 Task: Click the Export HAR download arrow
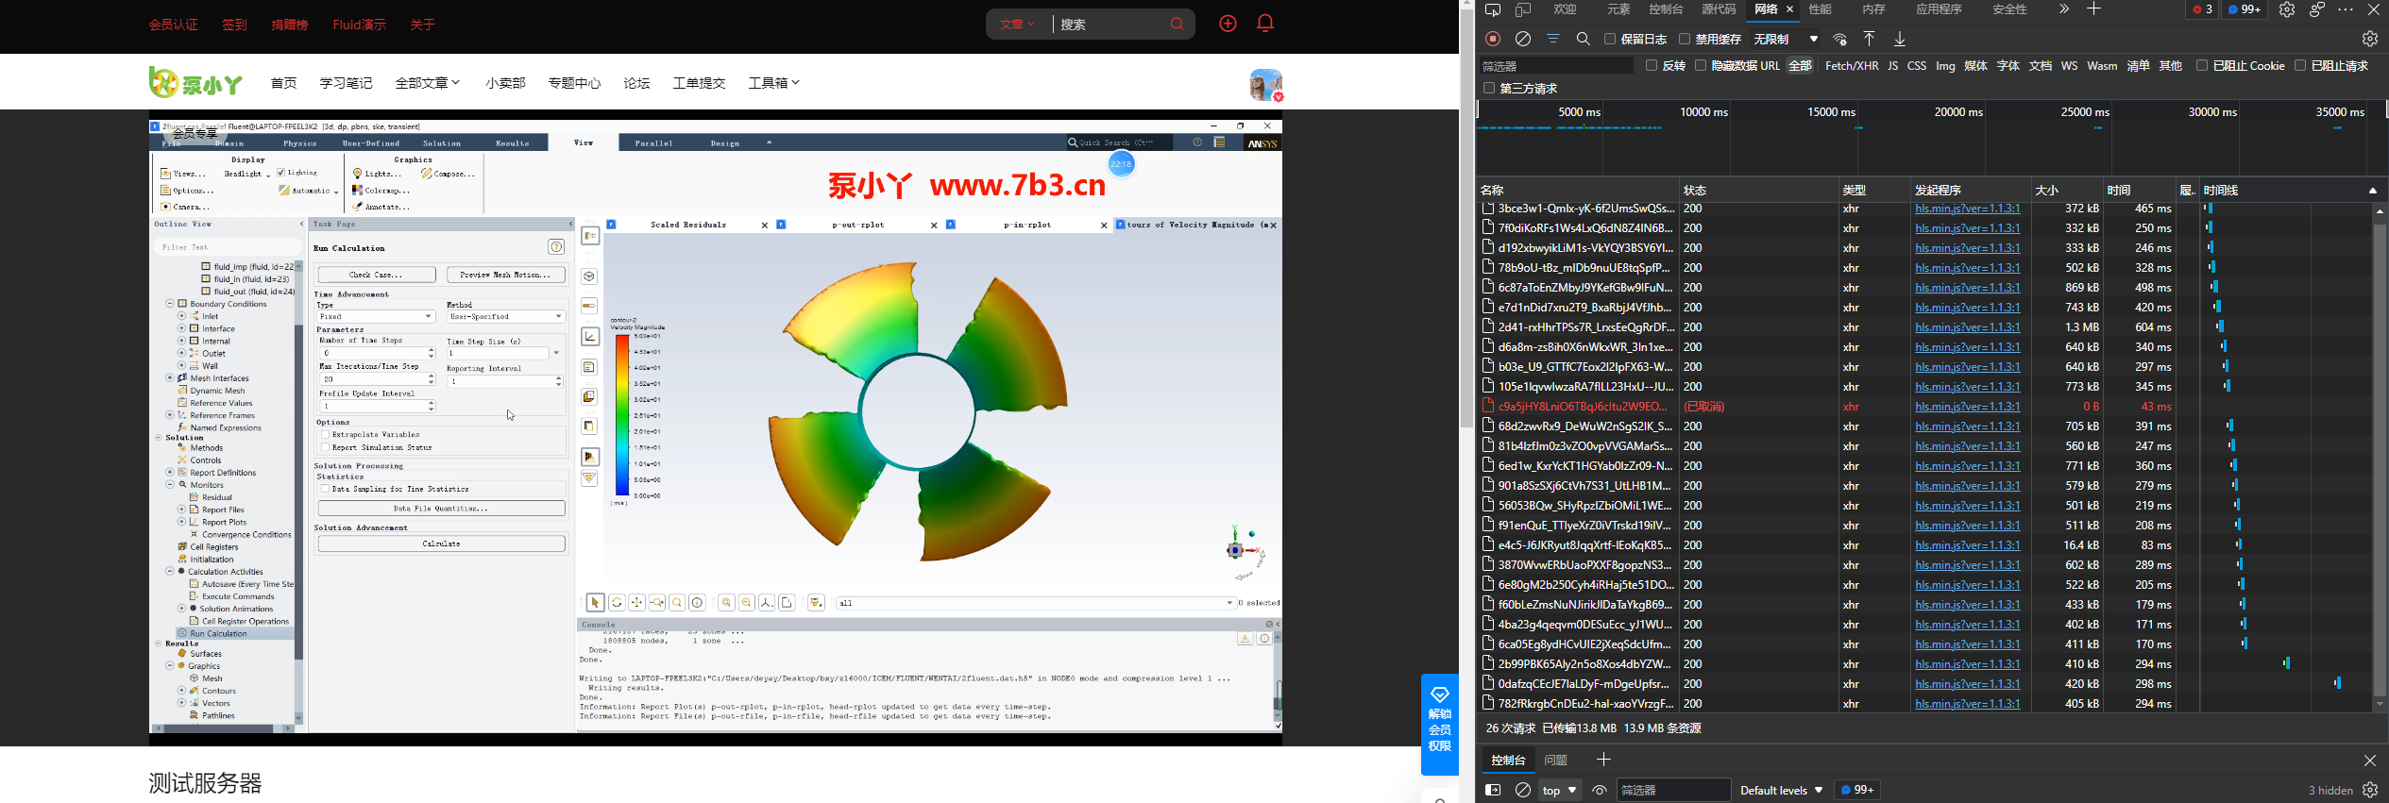pos(1900,39)
